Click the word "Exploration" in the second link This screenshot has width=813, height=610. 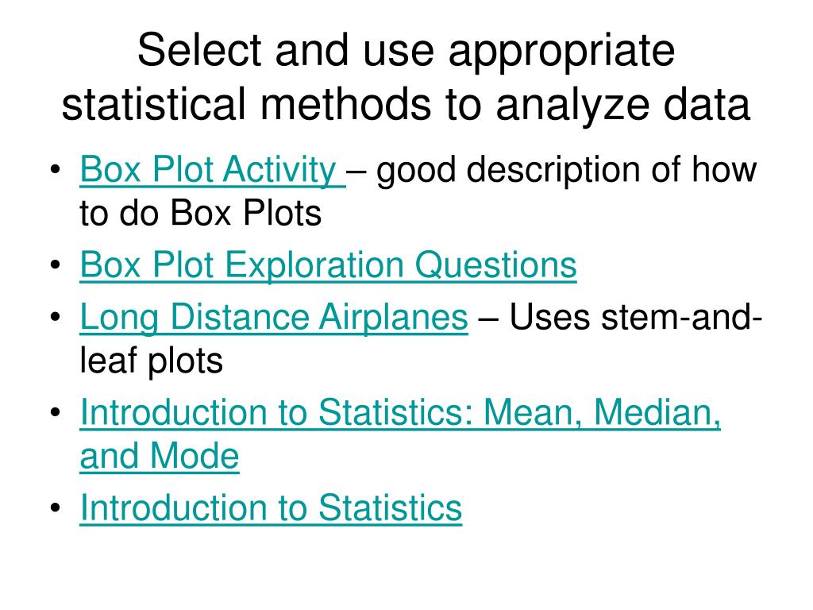tap(314, 265)
